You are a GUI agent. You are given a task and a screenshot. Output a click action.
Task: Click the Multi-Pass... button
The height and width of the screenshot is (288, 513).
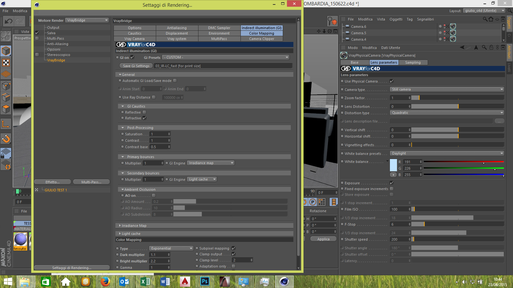(91, 182)
